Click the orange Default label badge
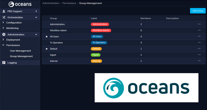This screenshot has width=207, height=110. (96, 49)
